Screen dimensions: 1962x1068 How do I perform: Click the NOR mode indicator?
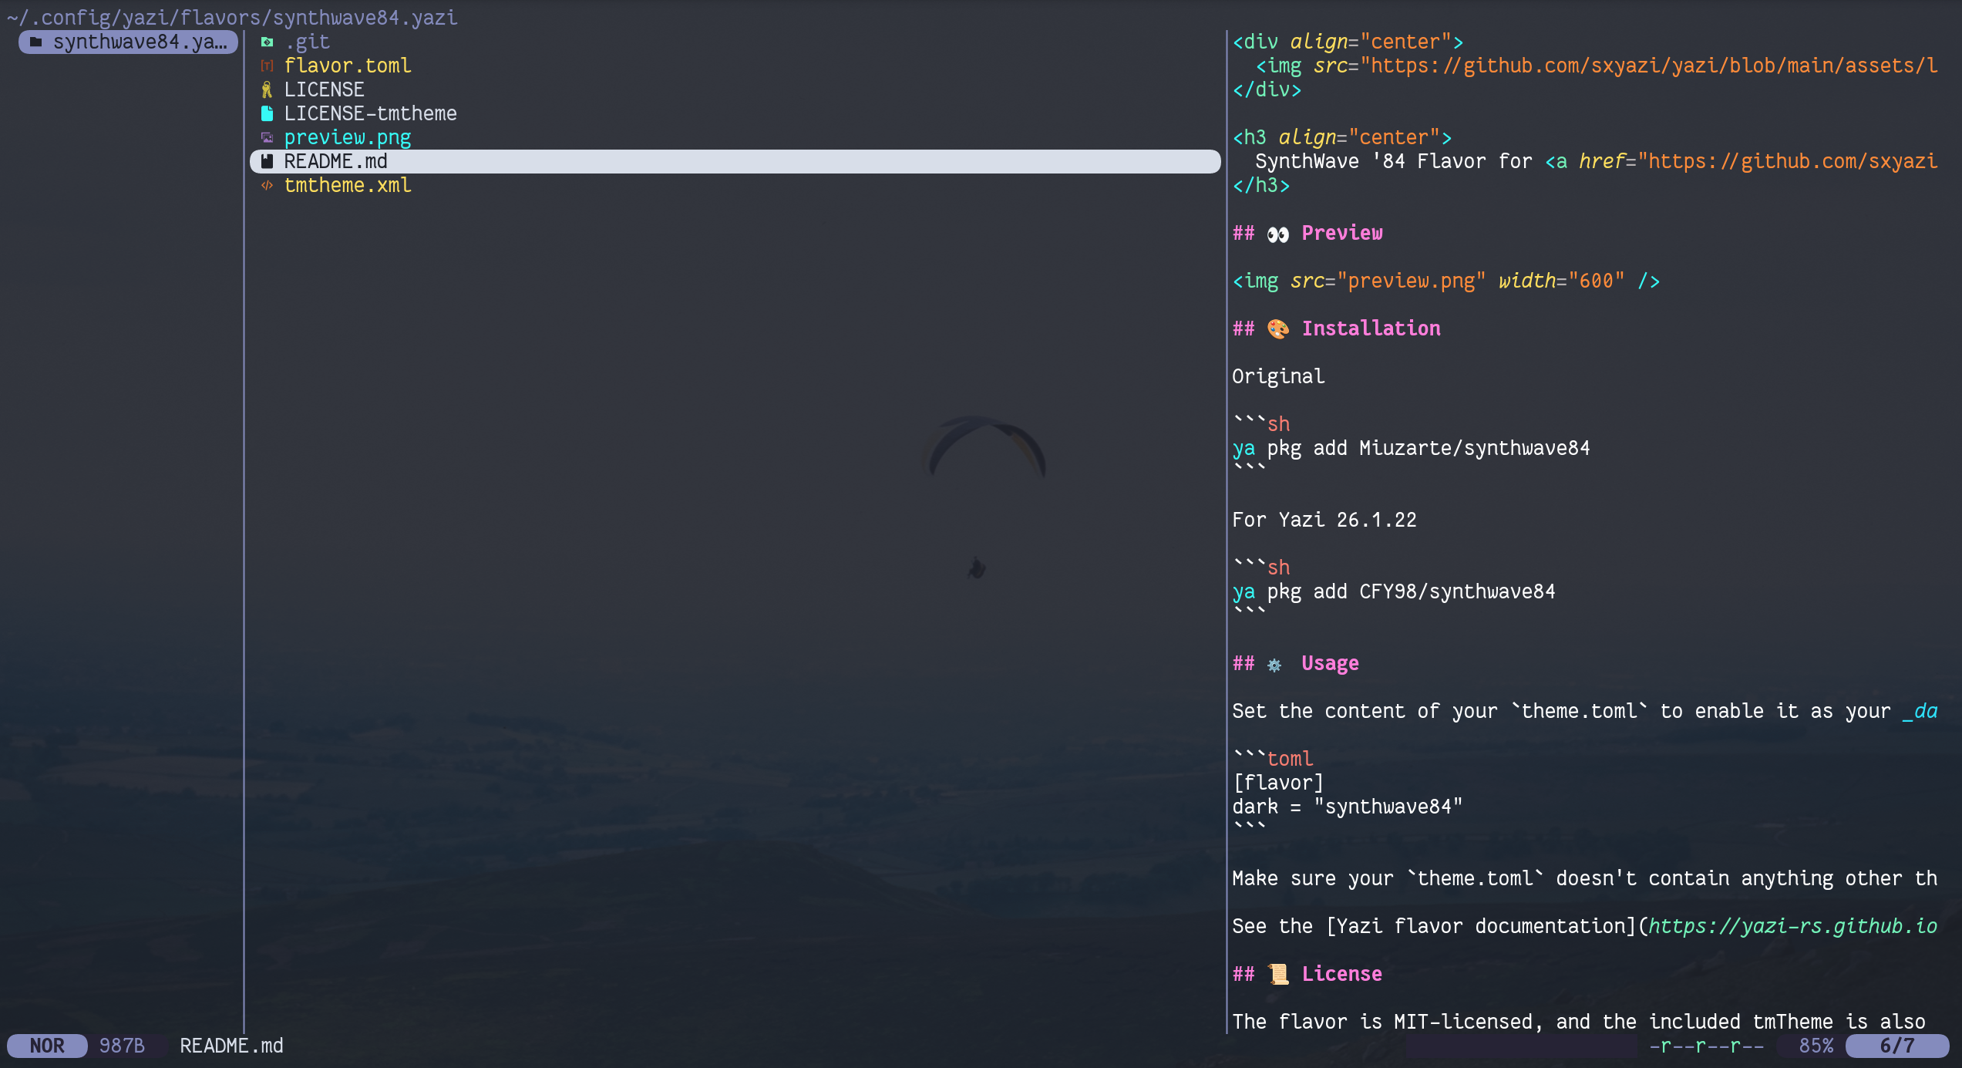click(x=47, y=1046)
